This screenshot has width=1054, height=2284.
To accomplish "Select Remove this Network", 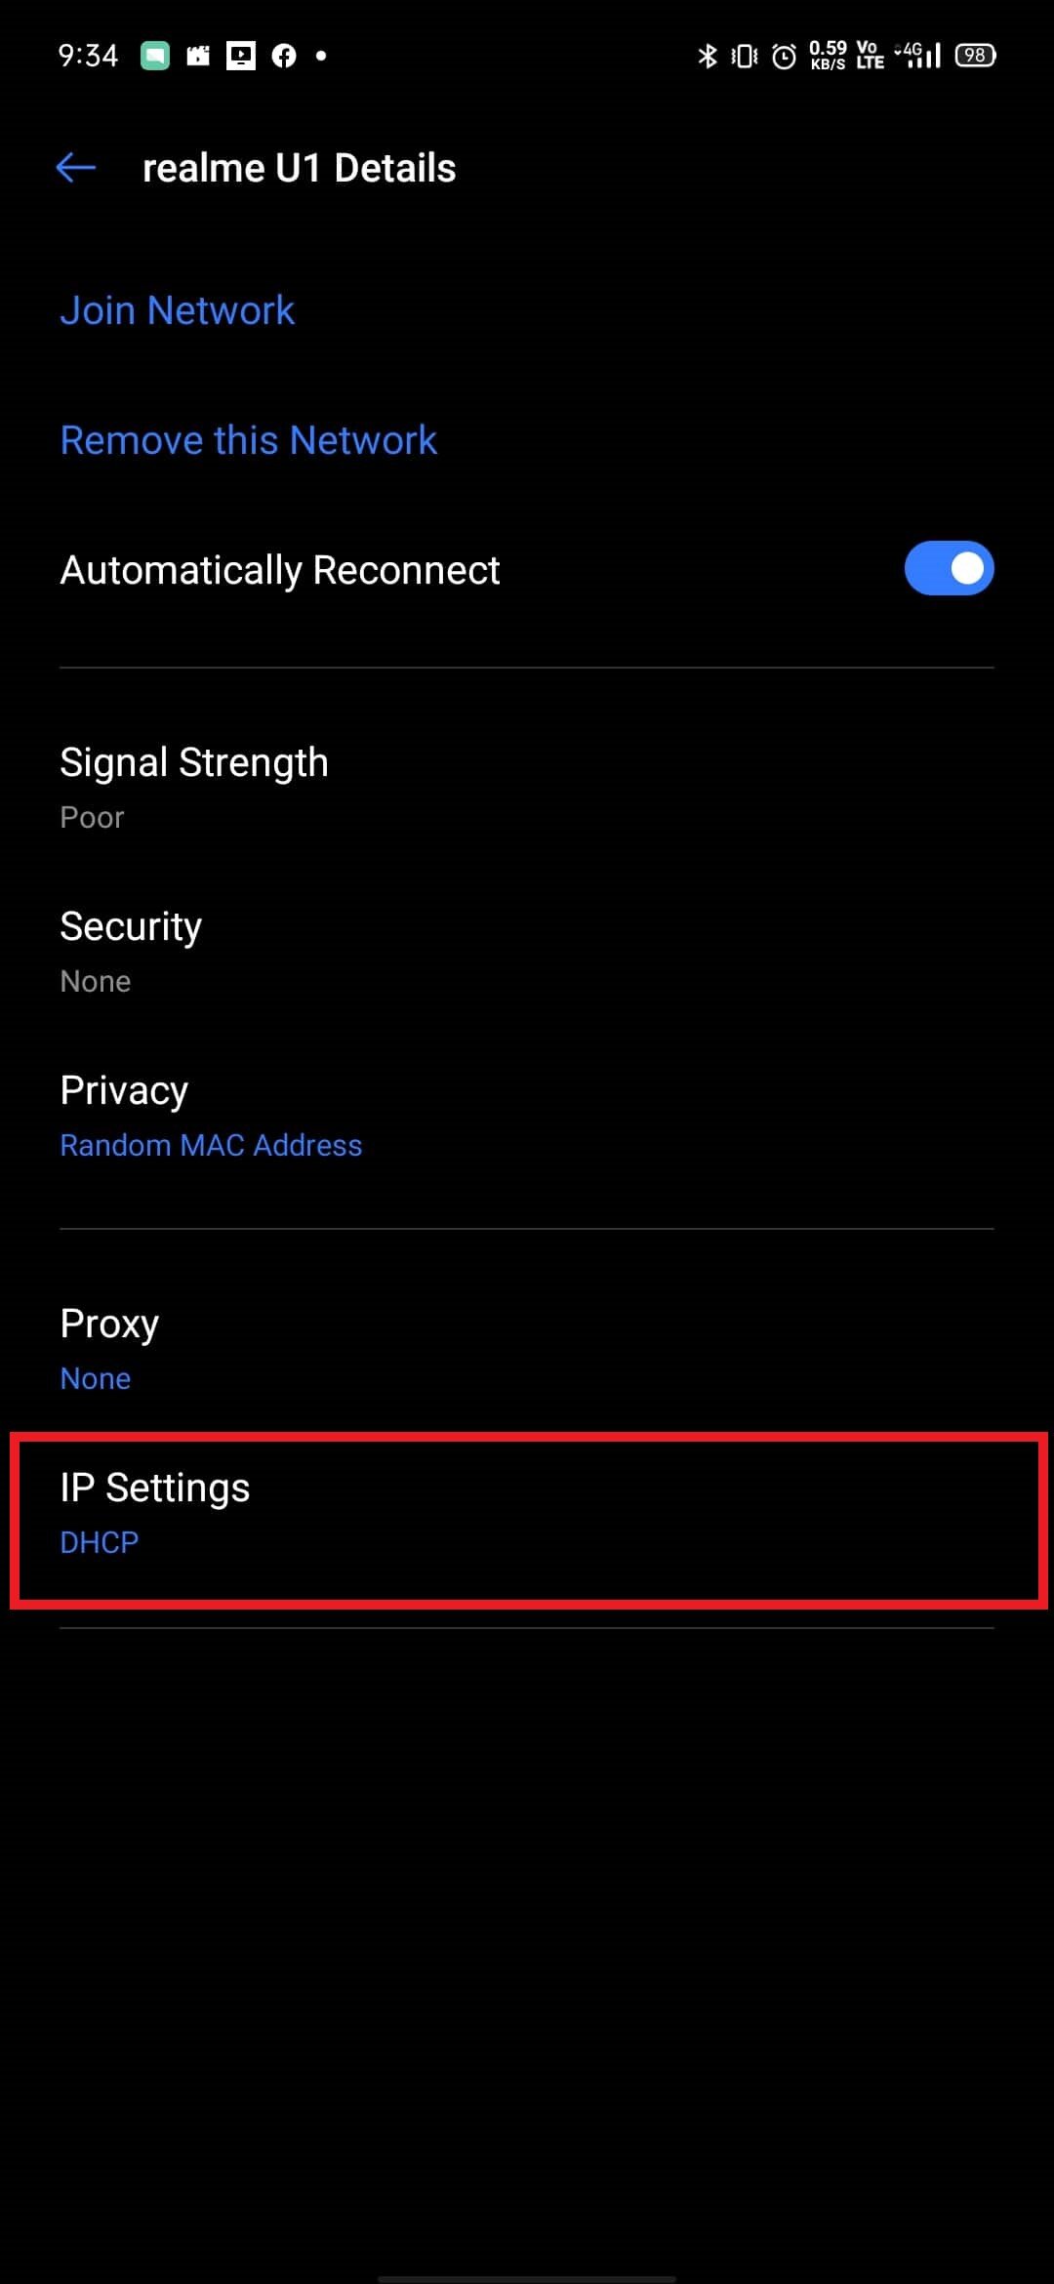I will coord(248,439).
